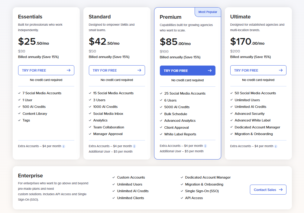This screenshot has height=213, width=304.
Task: Click the struck-through $100 price
Action: click(x=164, y=52)
